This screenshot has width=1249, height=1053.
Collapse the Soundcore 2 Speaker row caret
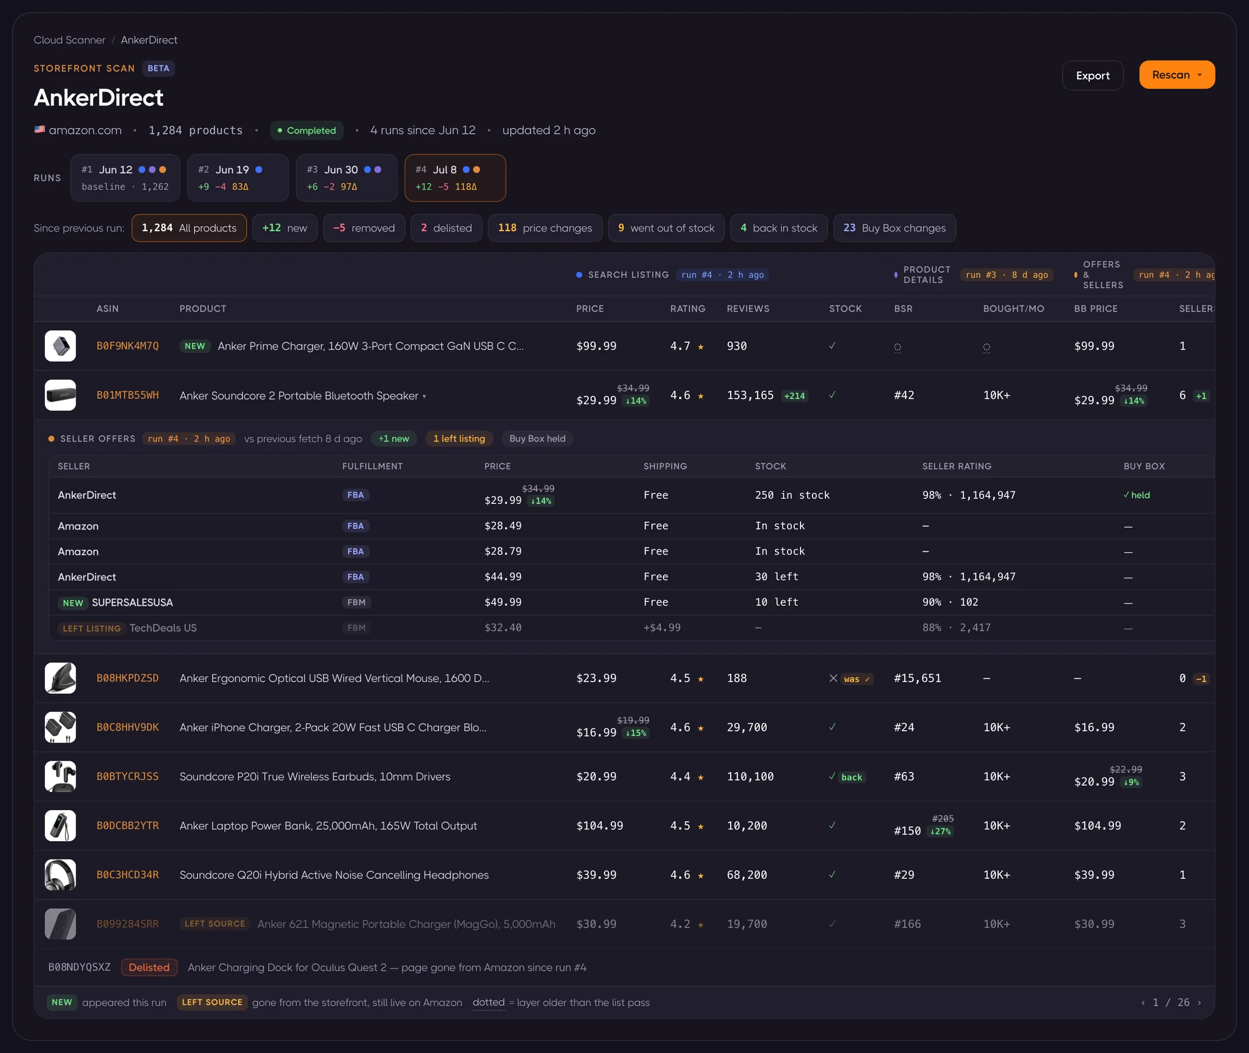click(x=425, y=396)
